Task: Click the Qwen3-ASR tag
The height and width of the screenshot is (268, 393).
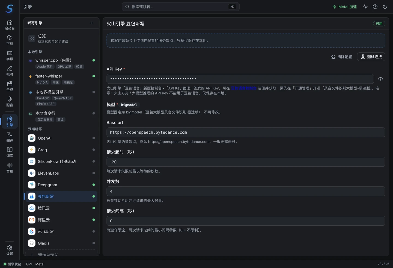Action: (x=62, y=98)
